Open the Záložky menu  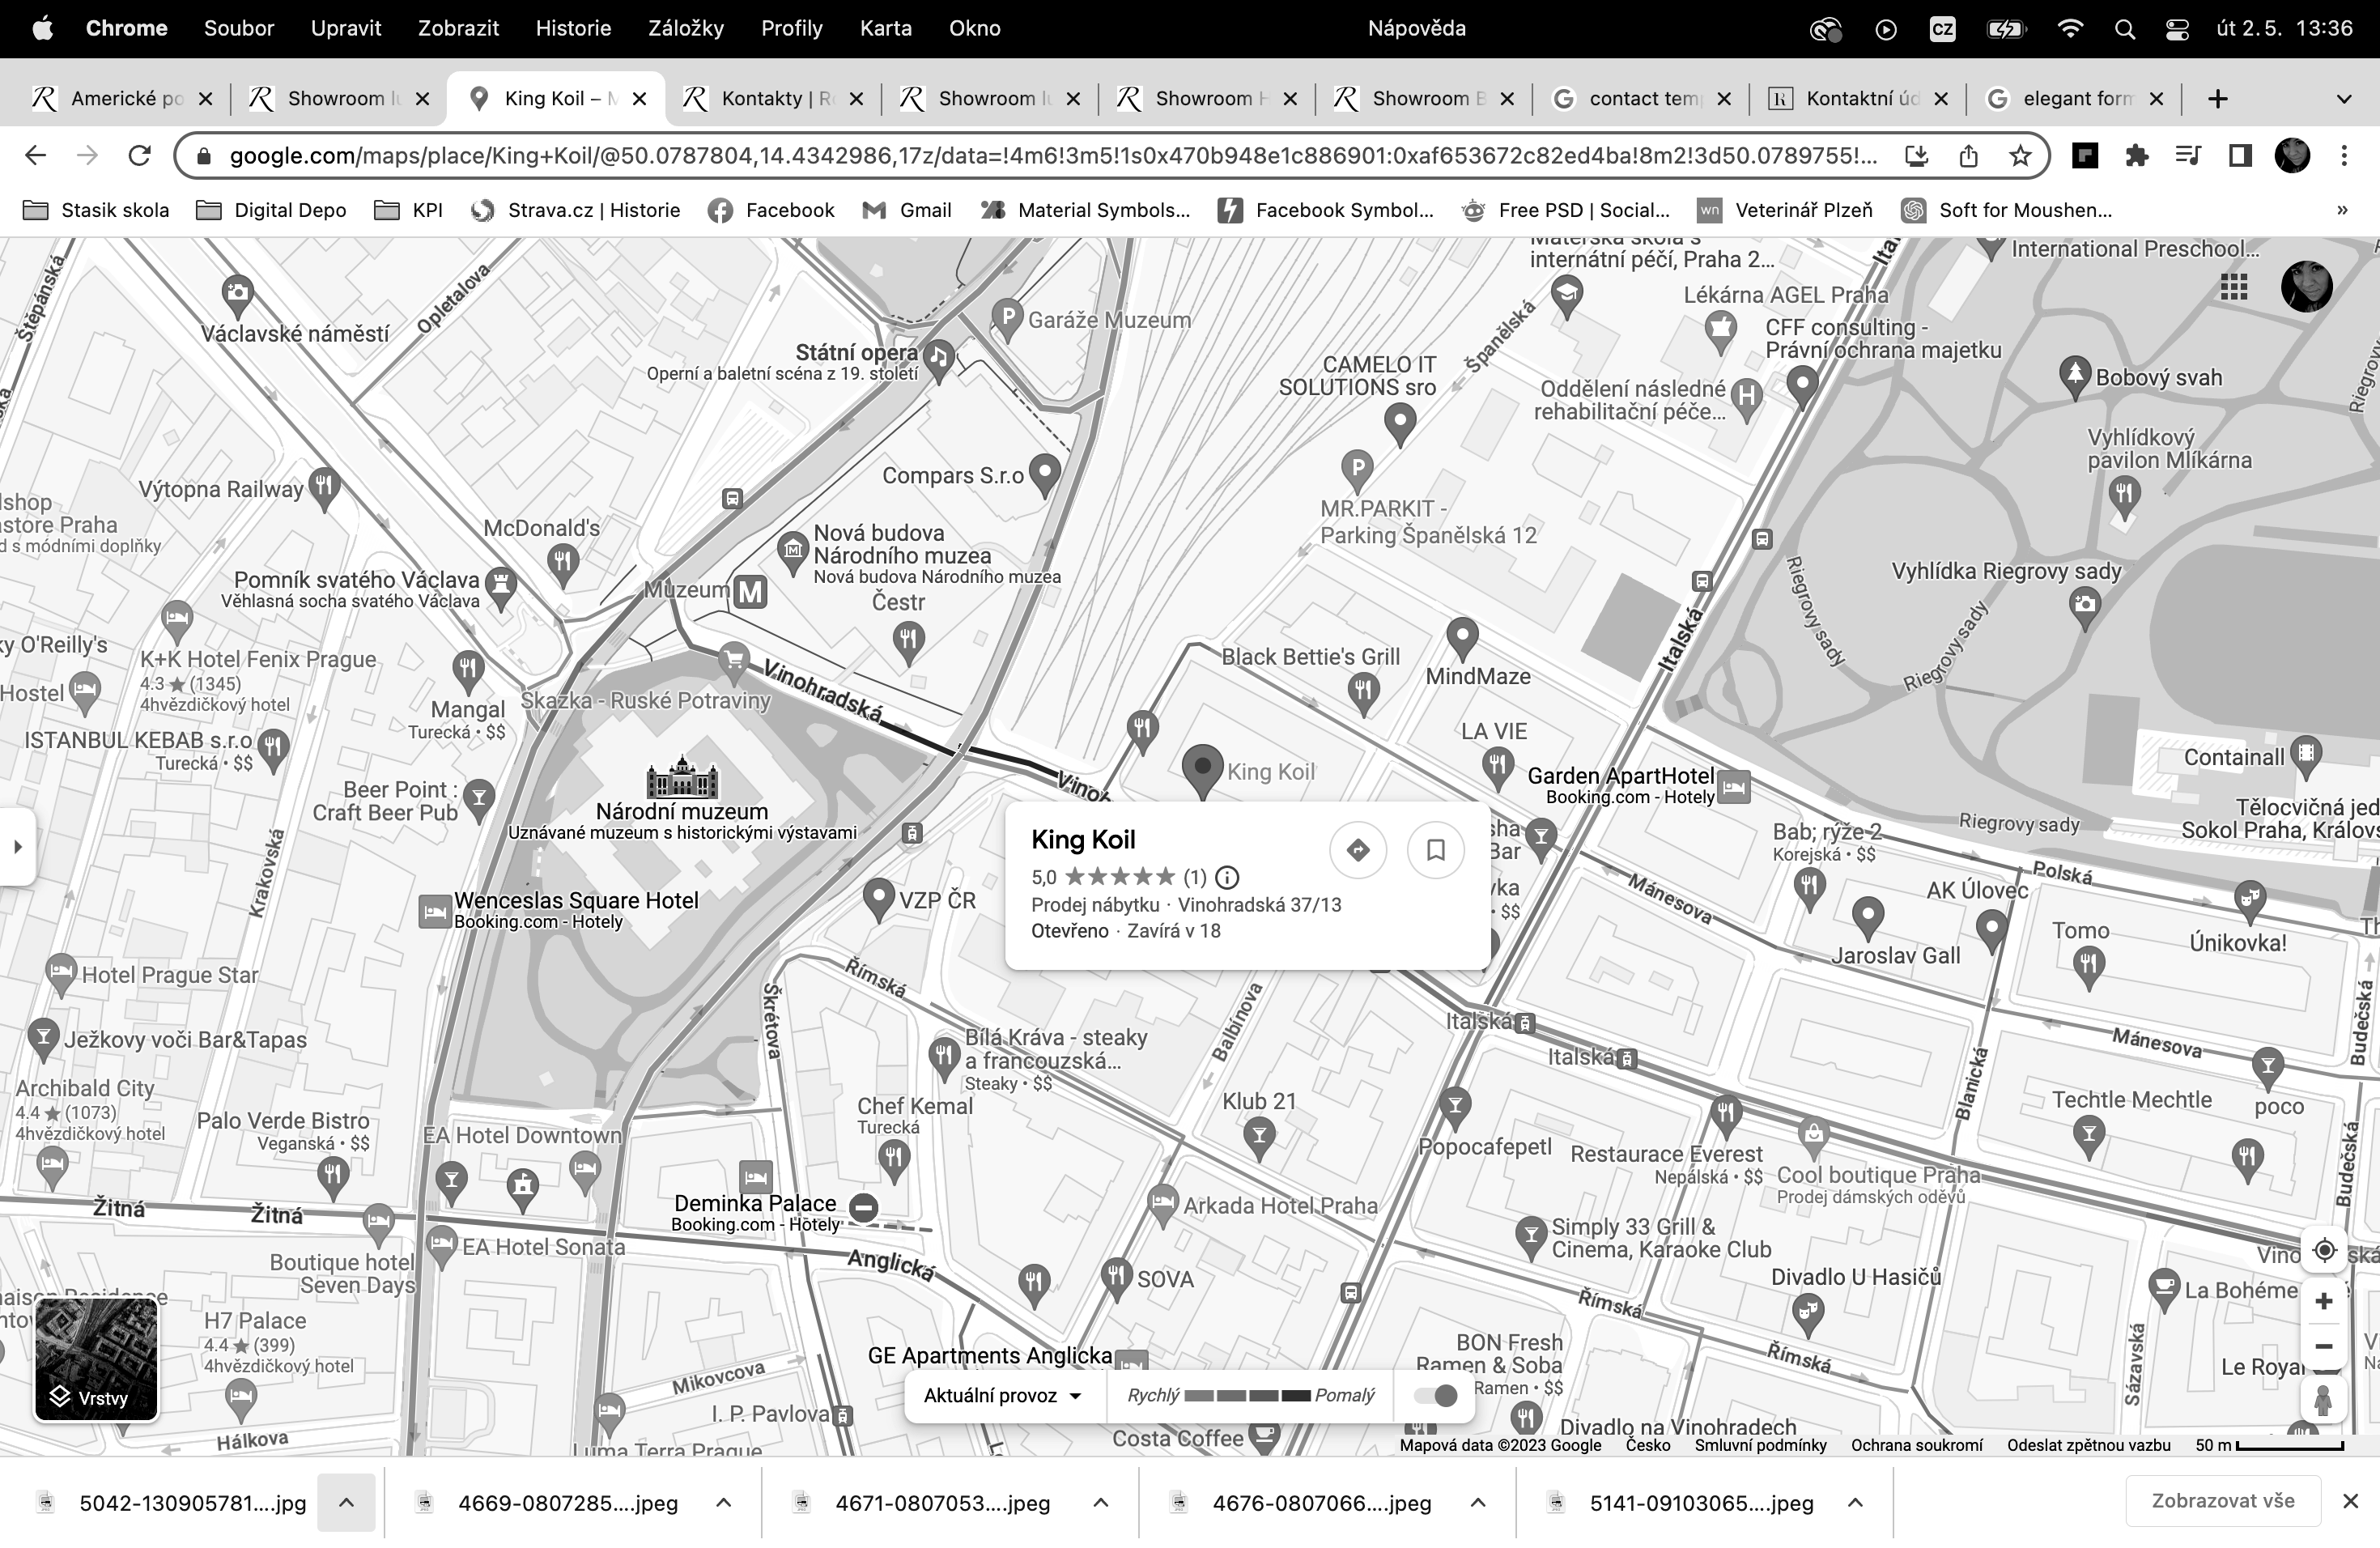pyautogui.click(x=686, y=29)
